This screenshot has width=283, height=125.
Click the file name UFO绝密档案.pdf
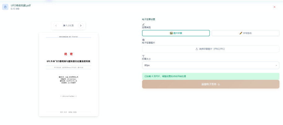coord(21,5)
